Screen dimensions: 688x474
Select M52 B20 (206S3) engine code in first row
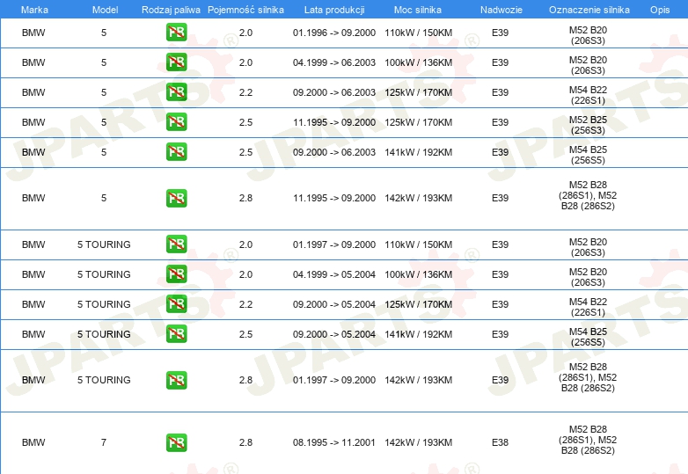pyautogui.click(x=588, y=35)
